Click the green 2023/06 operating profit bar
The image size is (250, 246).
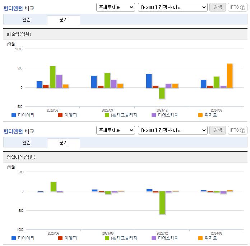click(54, 187)
